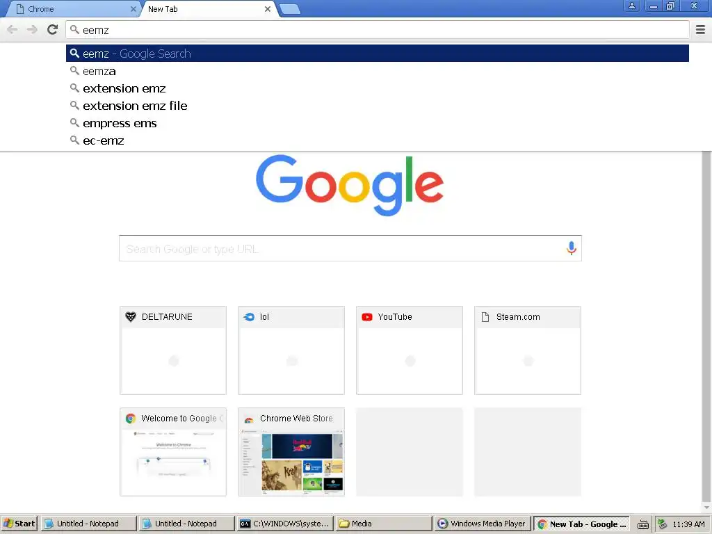This screenshot has height=534, width=712.
Task: Open the Chrome hamburger menu
Action: click(700, 30)
